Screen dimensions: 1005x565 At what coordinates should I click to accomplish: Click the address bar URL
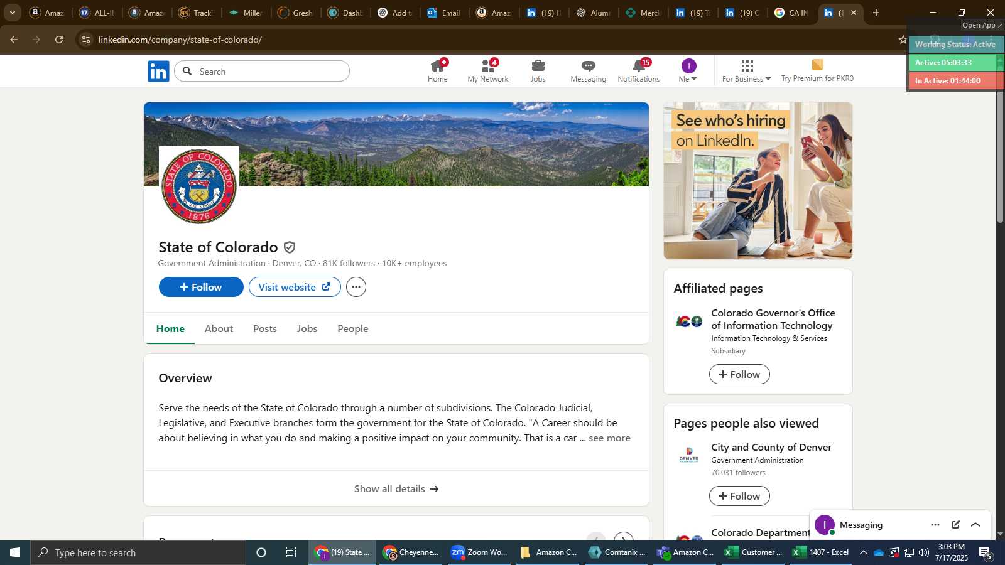tap(180, 40)
